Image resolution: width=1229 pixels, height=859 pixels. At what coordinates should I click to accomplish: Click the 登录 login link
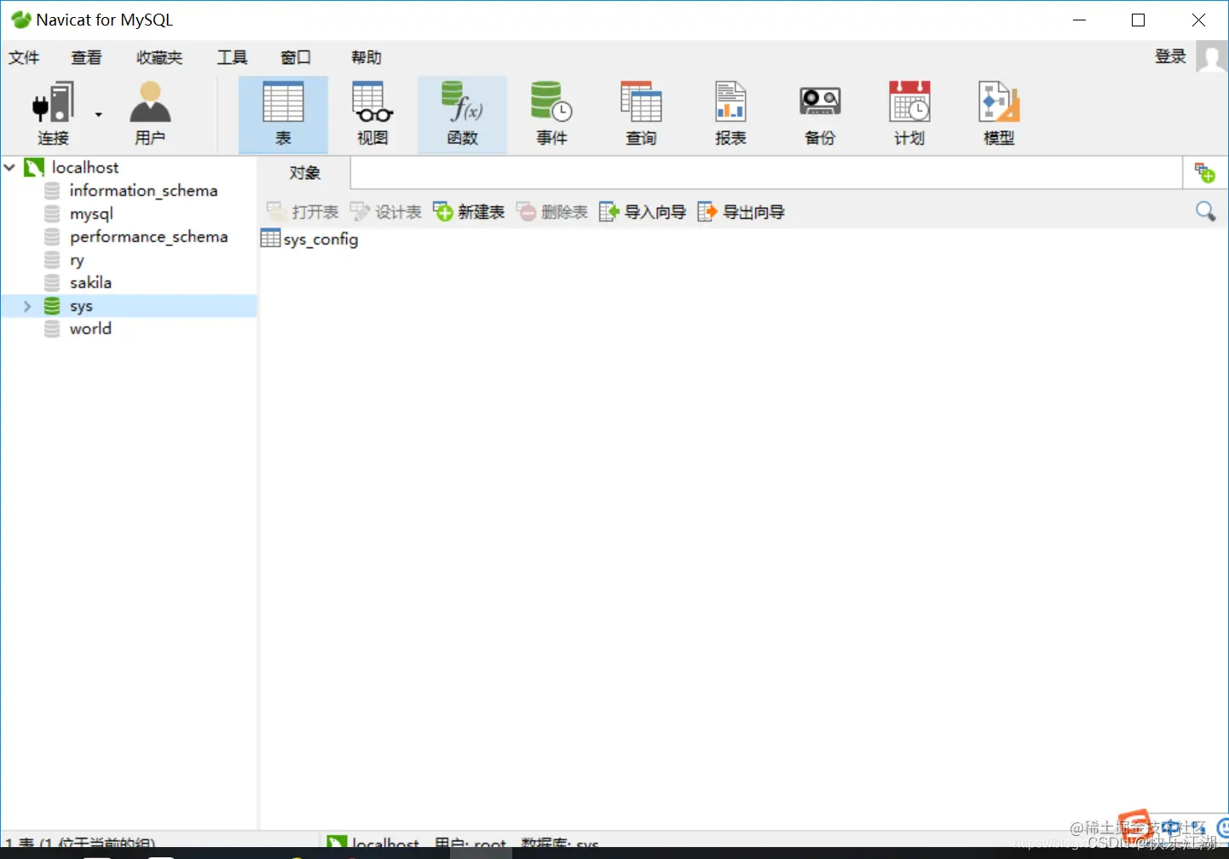1170,56
